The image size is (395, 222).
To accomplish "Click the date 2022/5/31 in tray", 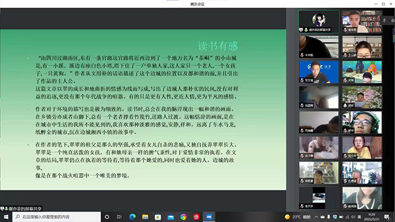I will pyautogui.click(x=372, y=219).
